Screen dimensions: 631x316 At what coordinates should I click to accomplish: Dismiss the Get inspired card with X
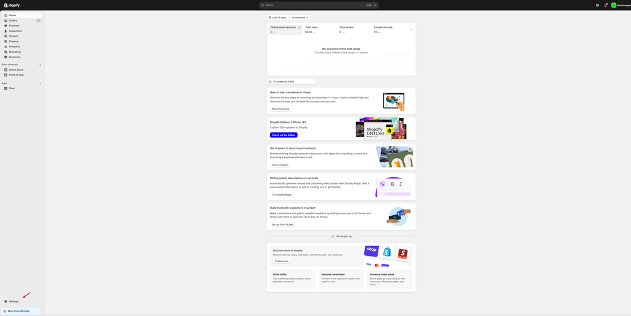(x=410, y=149)
